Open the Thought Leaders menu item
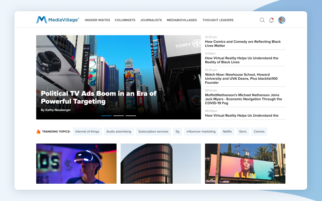The image size is (322, 201). click(x=218, y=20)
